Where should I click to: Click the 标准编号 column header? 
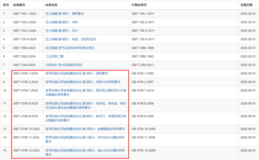19,5
